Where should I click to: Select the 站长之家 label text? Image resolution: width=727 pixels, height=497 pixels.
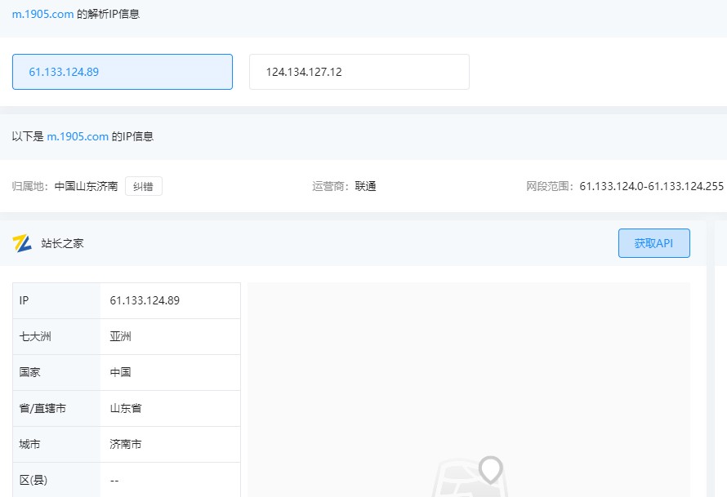tap(62, 243)
